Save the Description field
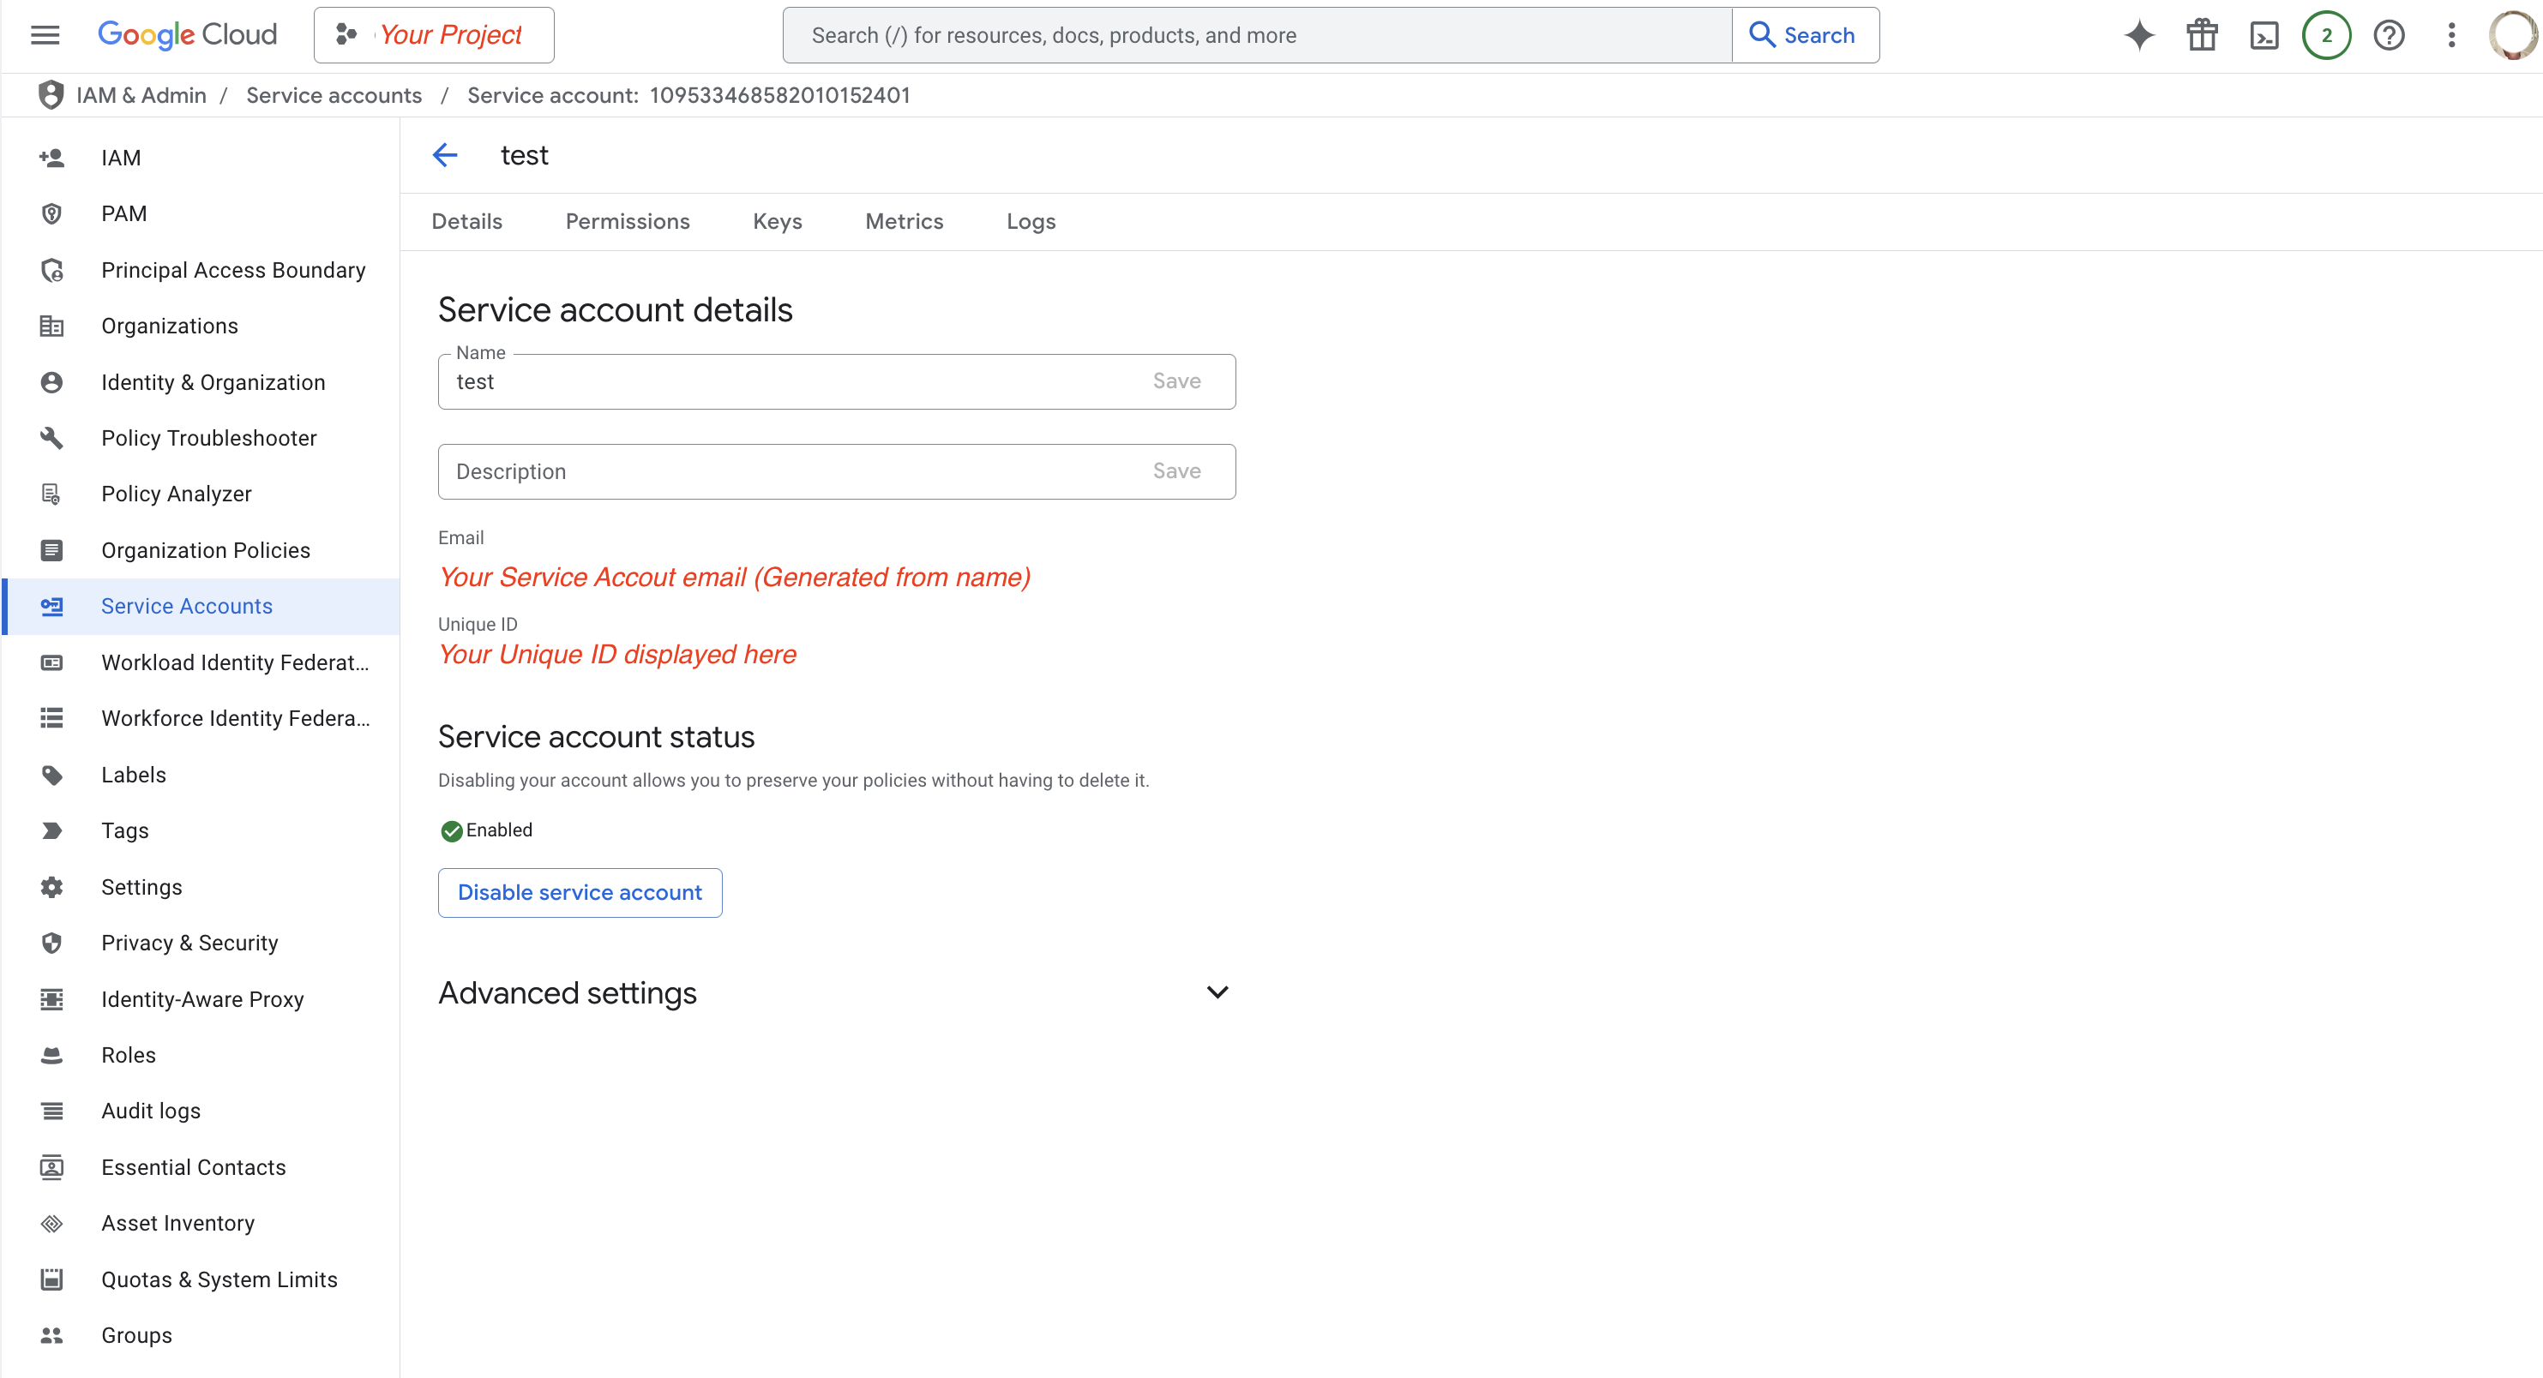The image size is (2543, 1378). click(x=1175, y=470)
